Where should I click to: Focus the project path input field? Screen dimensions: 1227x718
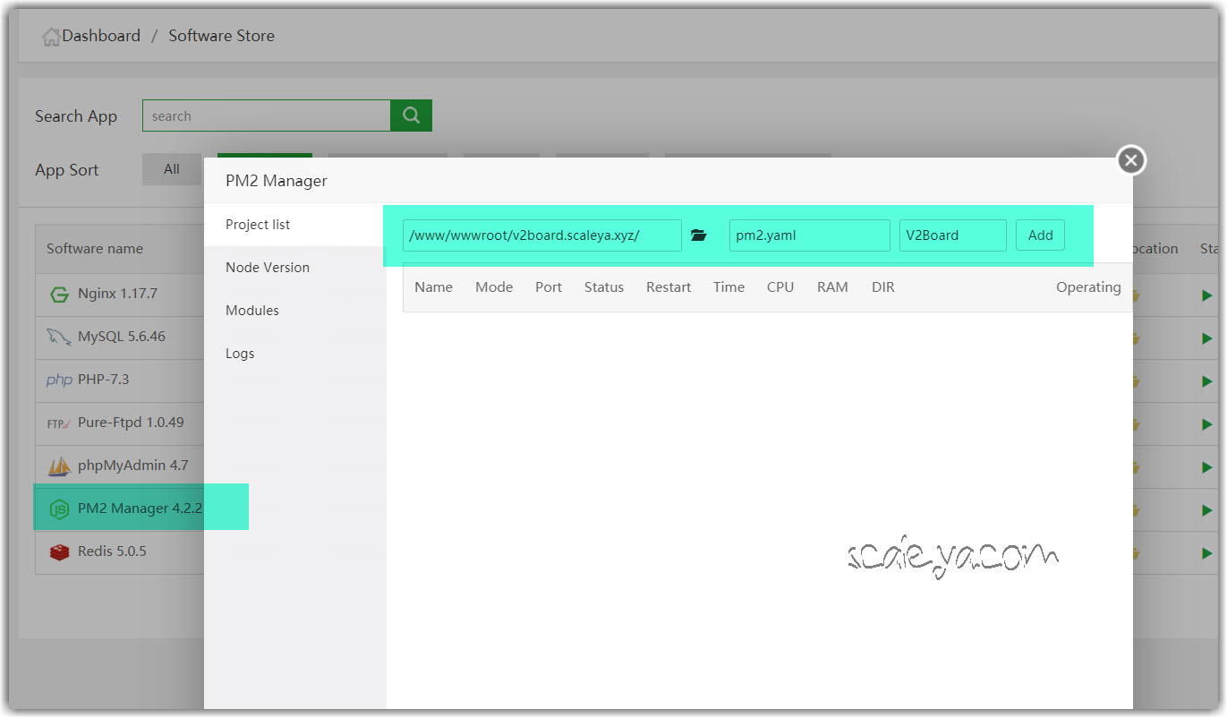541,235
